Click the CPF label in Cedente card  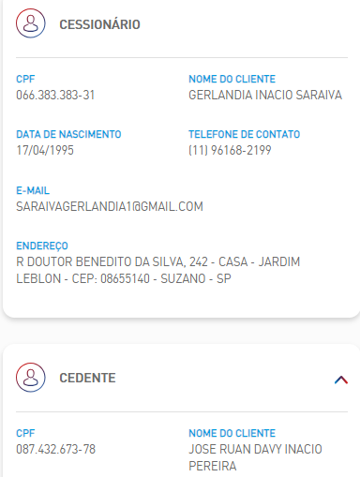coord(25,433)
